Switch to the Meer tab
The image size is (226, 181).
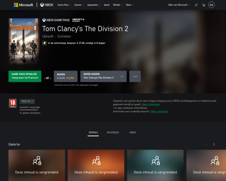click(133, 132)
